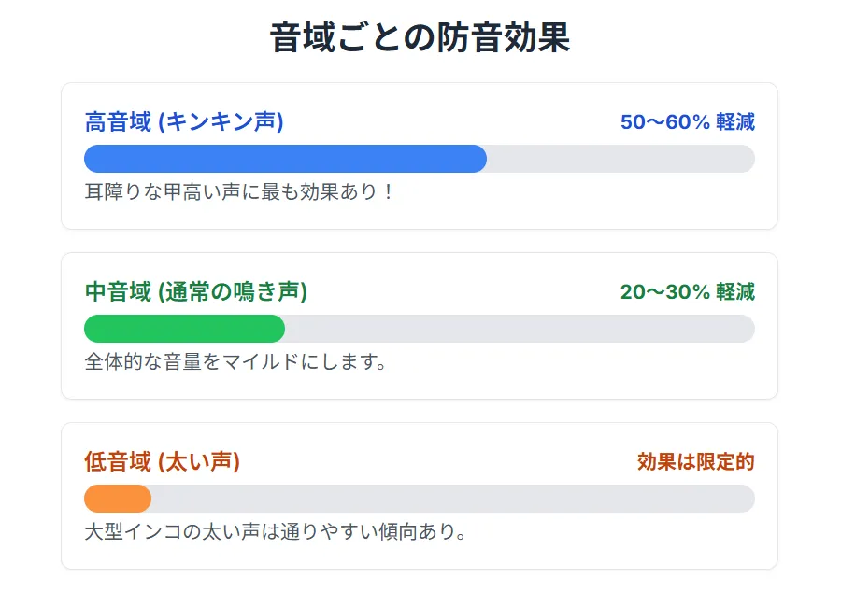The height and width of the screenshot is (606, 841).
Task: Click the gray unfilled part of the low-range bar
Action: (x=452, y=499)
